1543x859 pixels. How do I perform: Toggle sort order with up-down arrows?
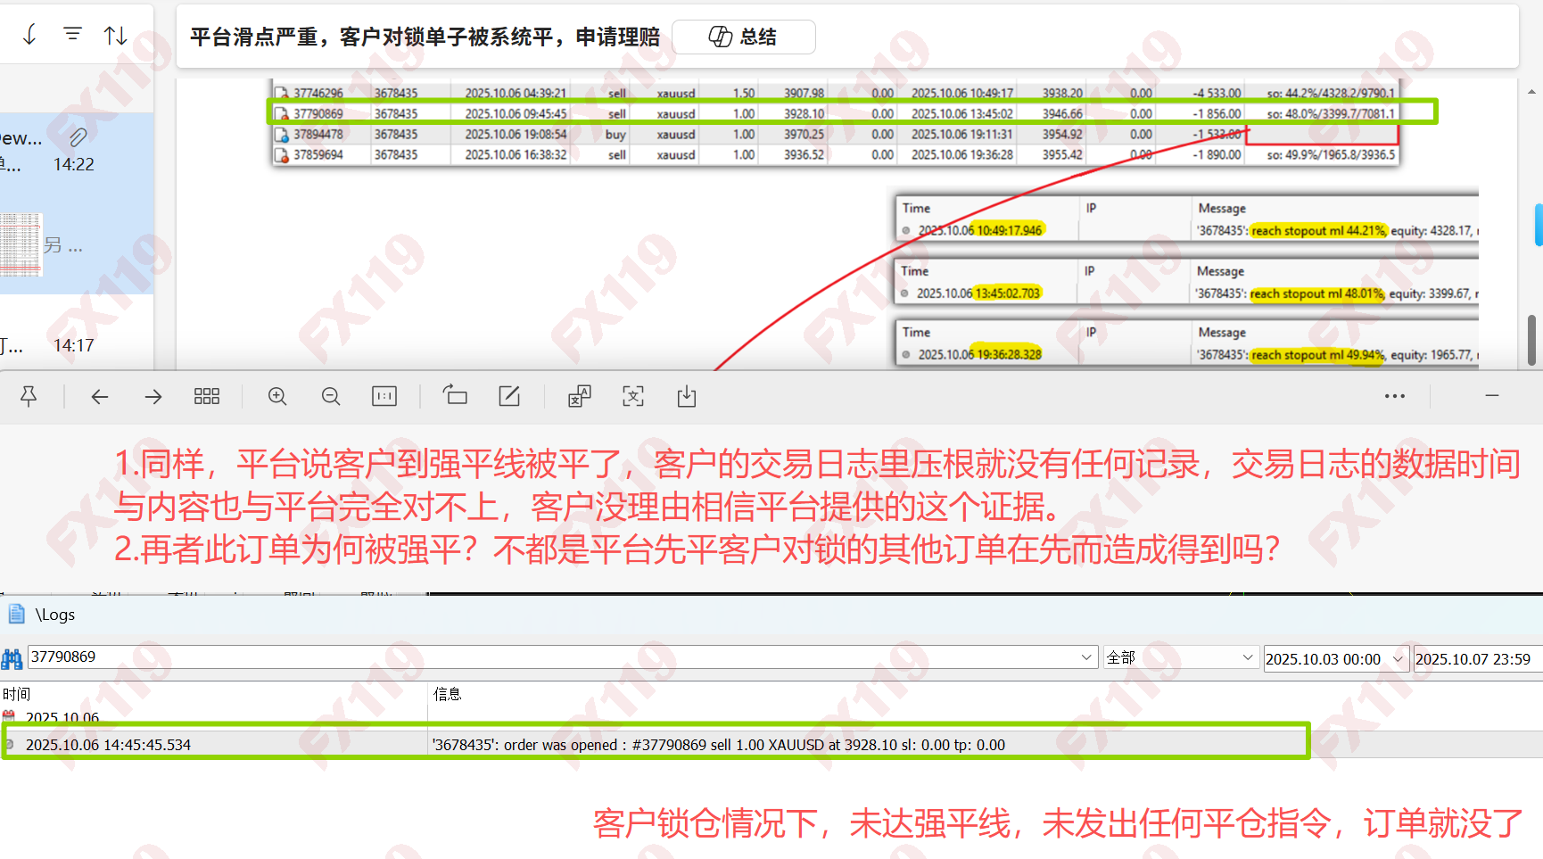[116, 35]
